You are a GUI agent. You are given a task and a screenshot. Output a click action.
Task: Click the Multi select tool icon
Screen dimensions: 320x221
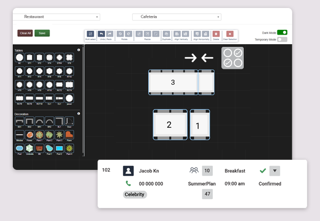[x=91, y=34]
